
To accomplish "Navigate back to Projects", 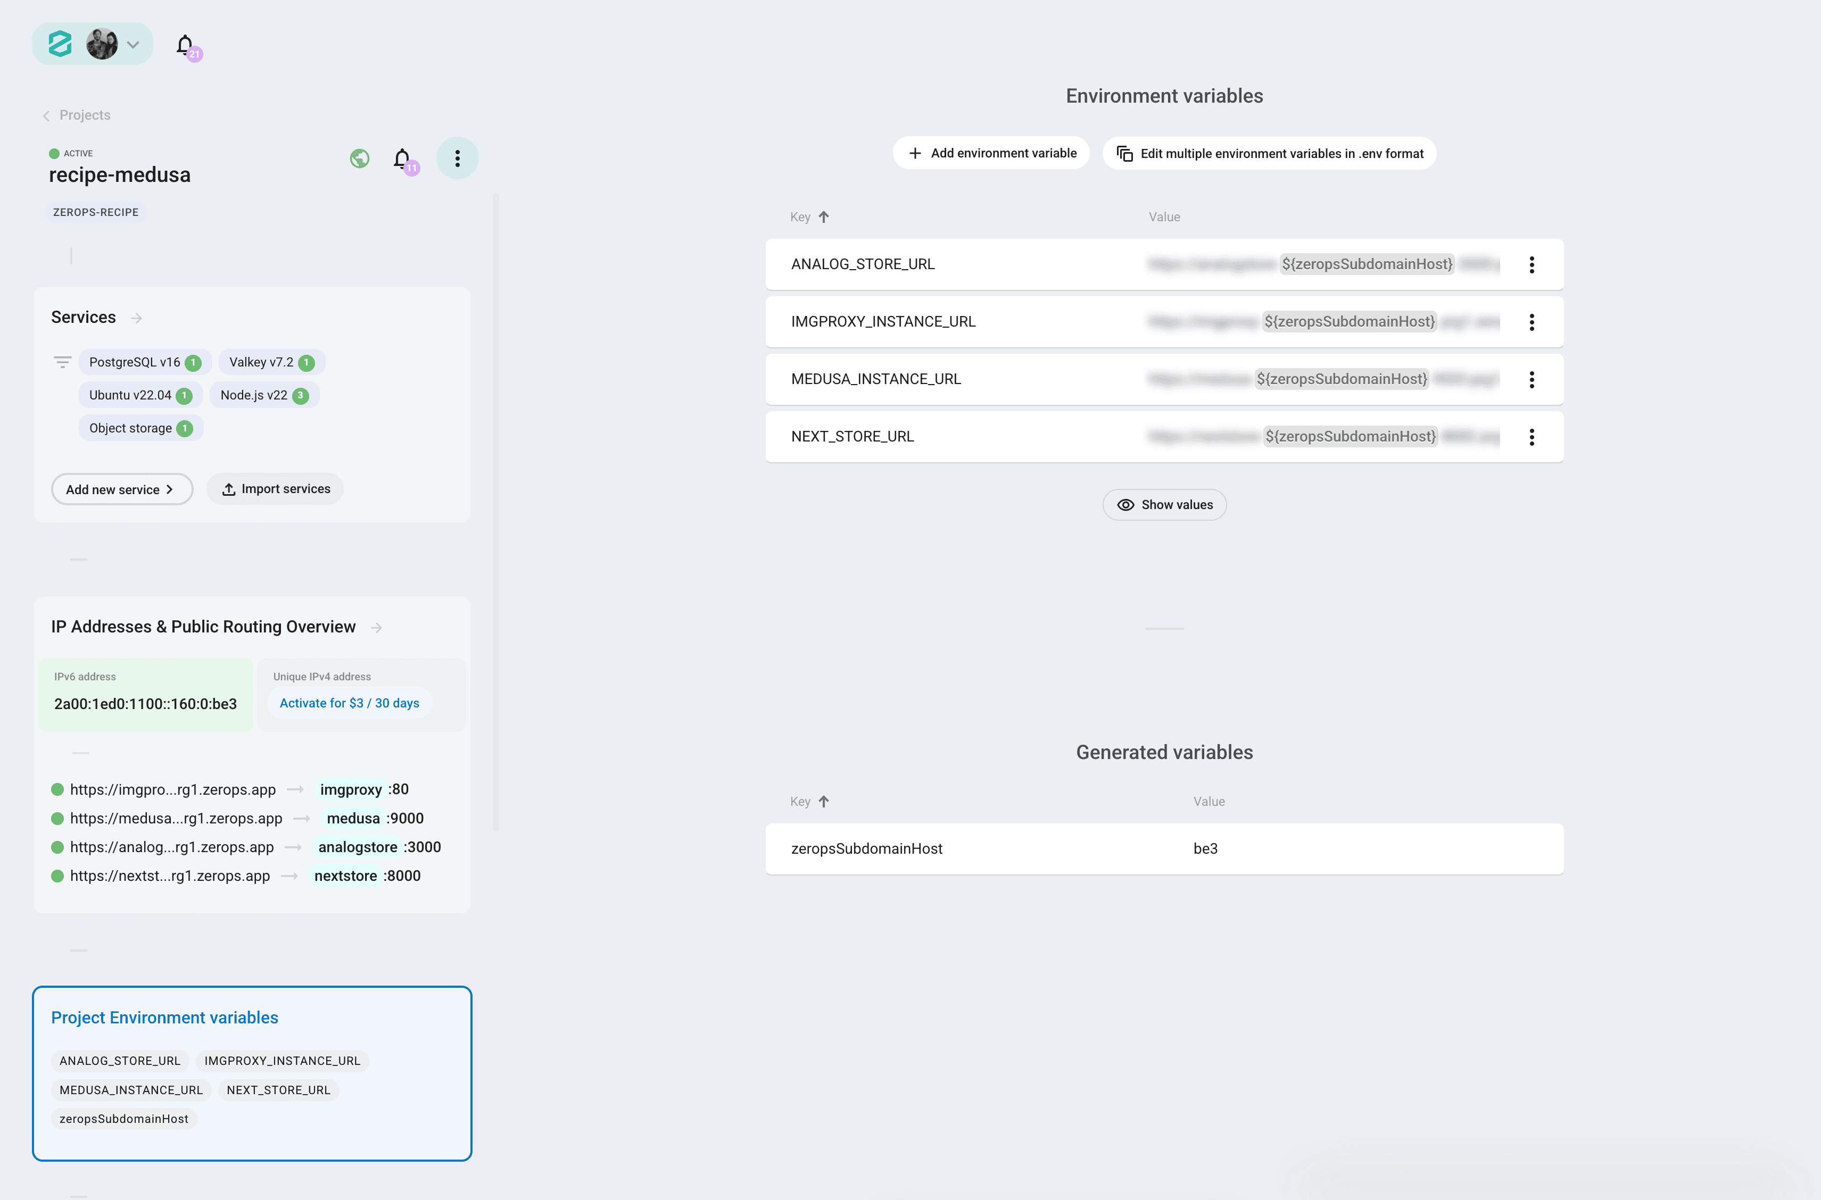I will (x=84, y=115).
